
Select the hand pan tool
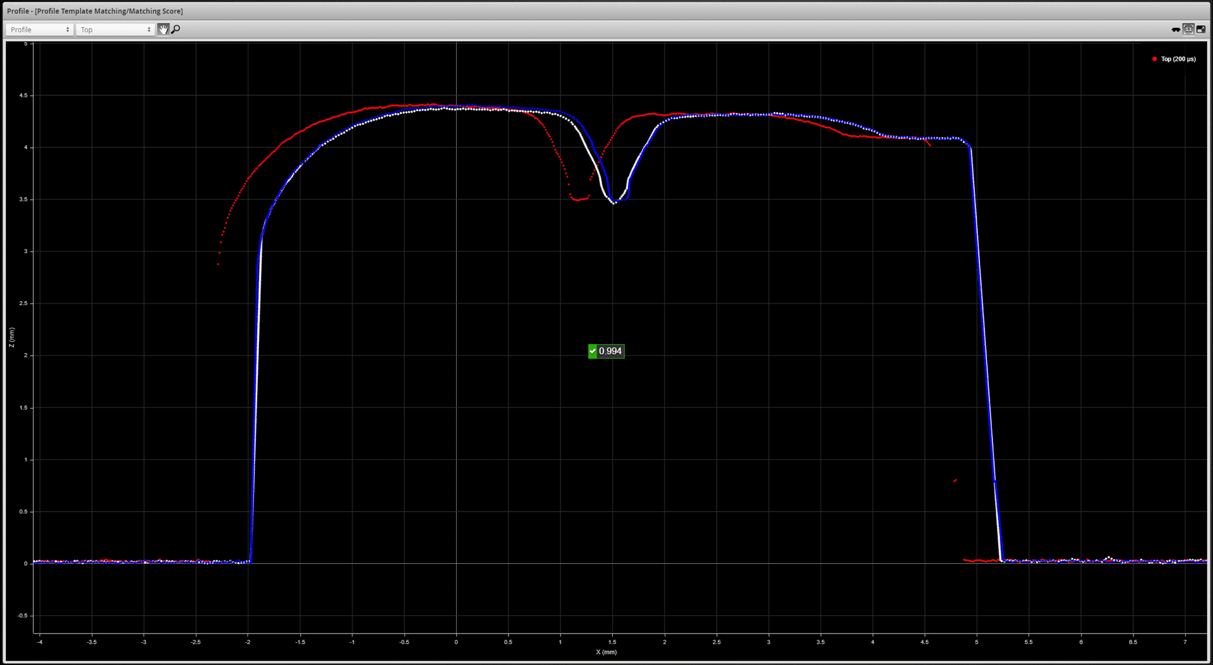(x=163, y=29)
